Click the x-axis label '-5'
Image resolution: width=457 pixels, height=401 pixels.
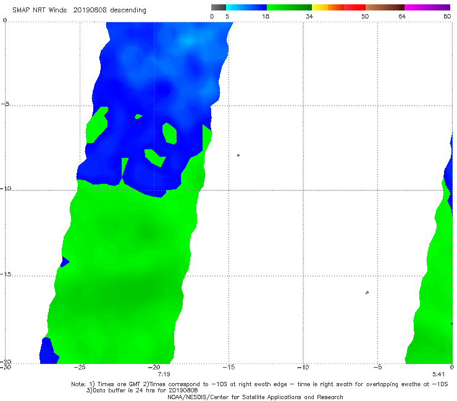[x=377, y=367]
